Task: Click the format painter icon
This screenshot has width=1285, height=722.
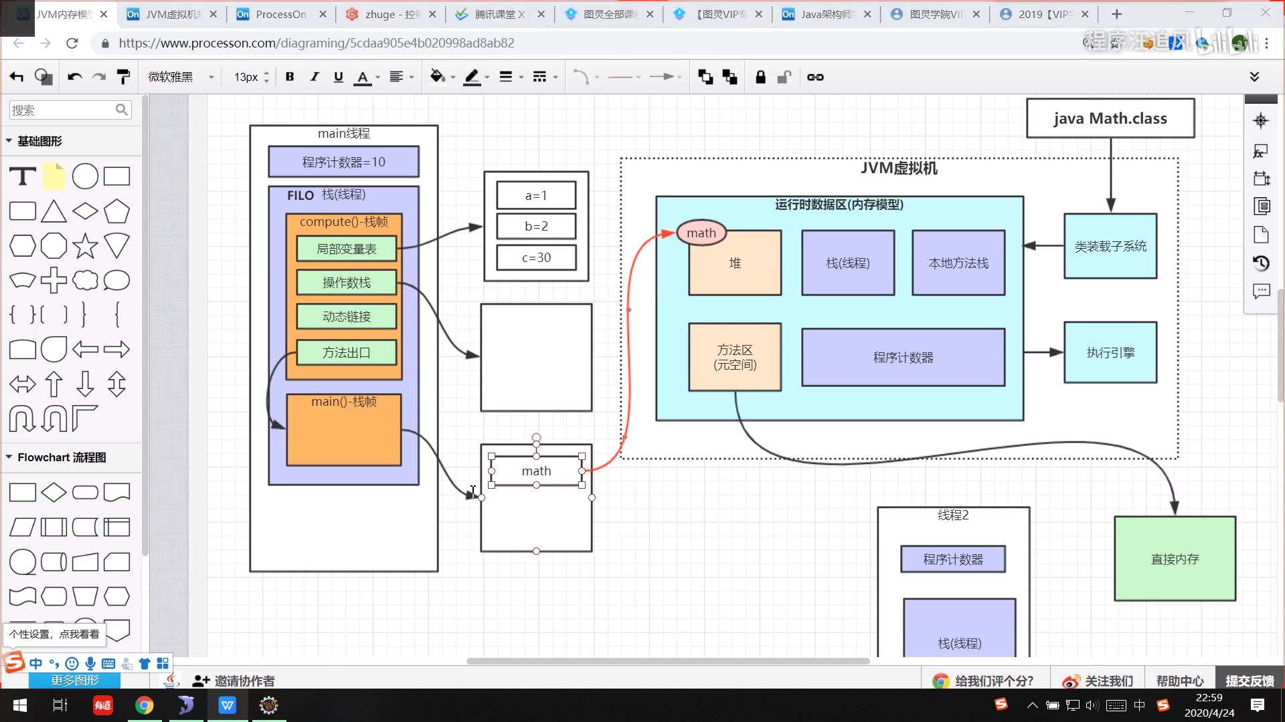Action: [123, 77]
